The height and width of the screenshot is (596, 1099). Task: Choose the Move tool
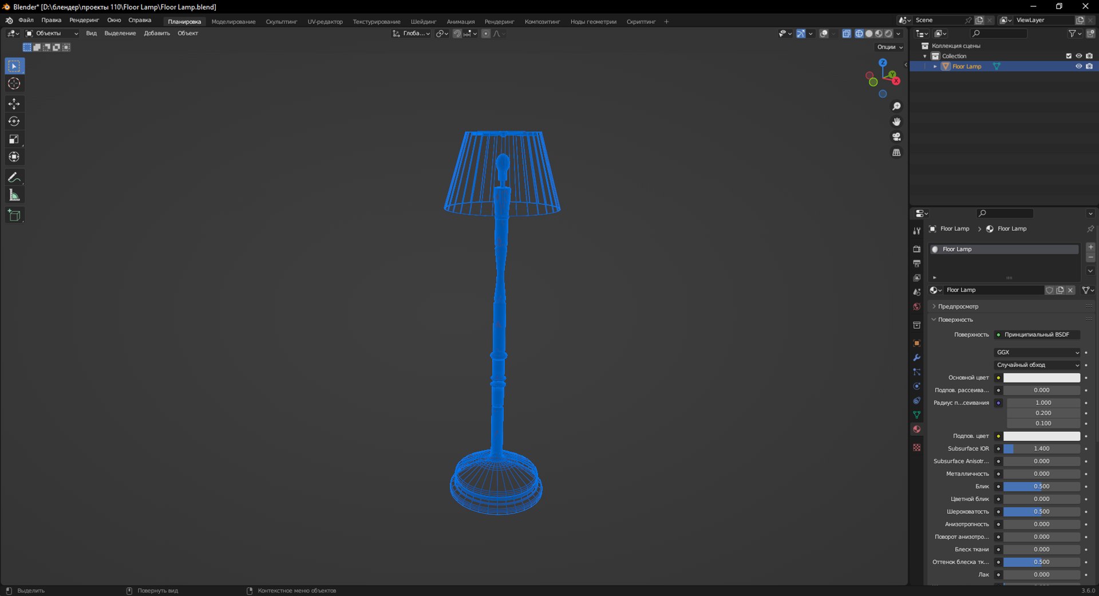tap(14, 104)
